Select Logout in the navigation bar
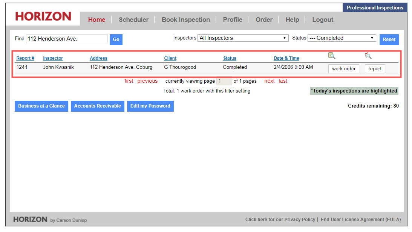Image resolution: width=412 pixels, height=232 pixels. [323, 20]
